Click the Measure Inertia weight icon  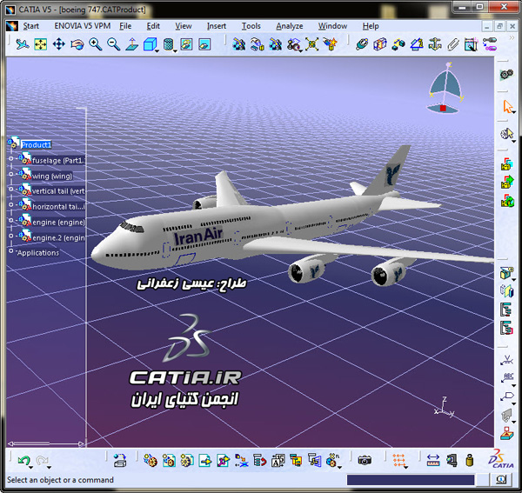click(x=470, y=461)
